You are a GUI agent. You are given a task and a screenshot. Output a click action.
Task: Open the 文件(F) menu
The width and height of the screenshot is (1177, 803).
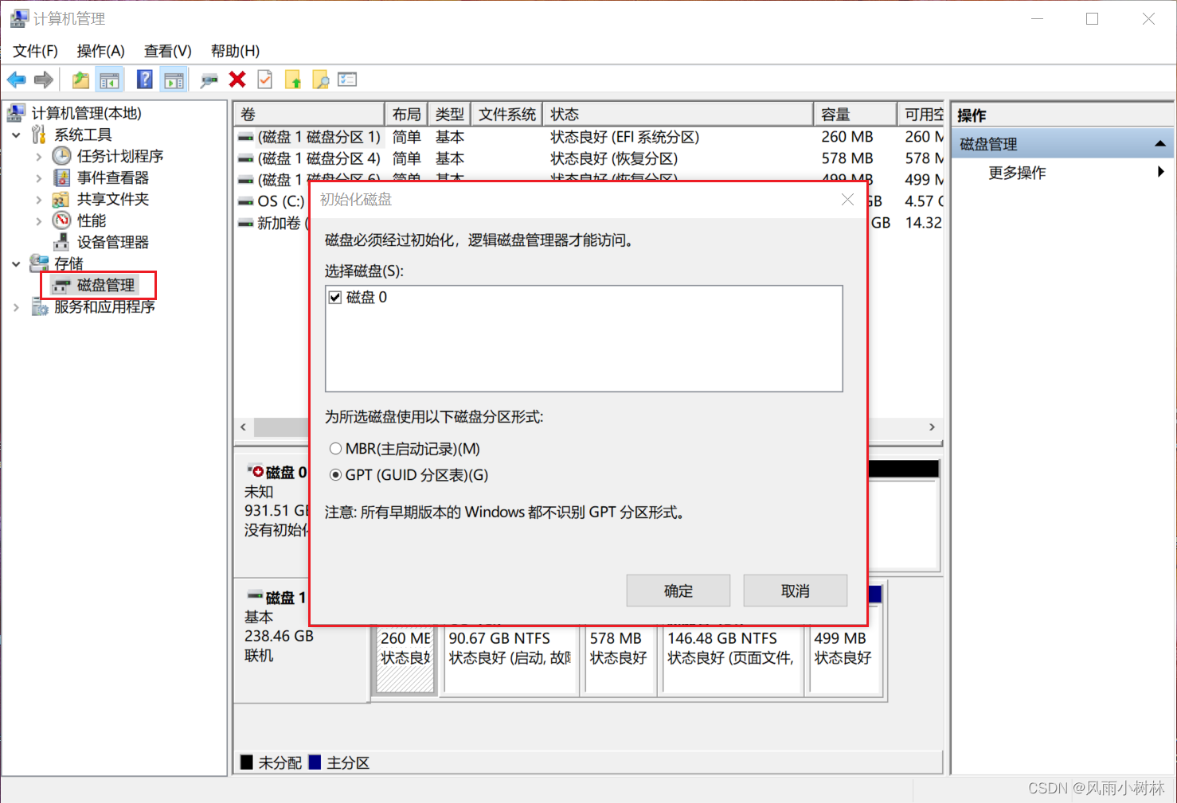coord(35,51)
